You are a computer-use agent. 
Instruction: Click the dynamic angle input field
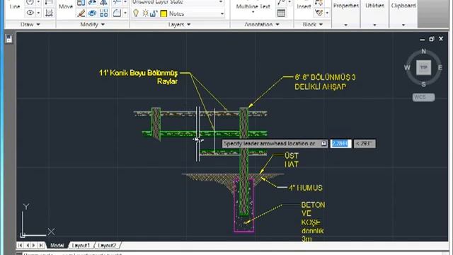coord(365,144)
